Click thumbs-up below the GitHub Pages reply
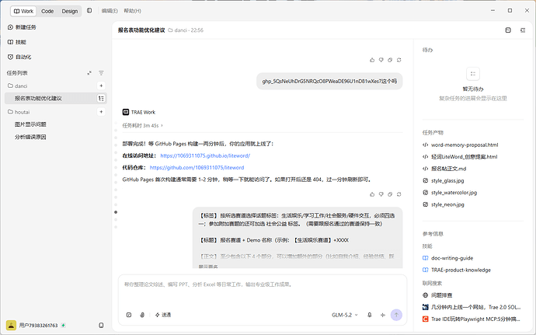Viewport: 536px width, 335px height. (372, 194)
